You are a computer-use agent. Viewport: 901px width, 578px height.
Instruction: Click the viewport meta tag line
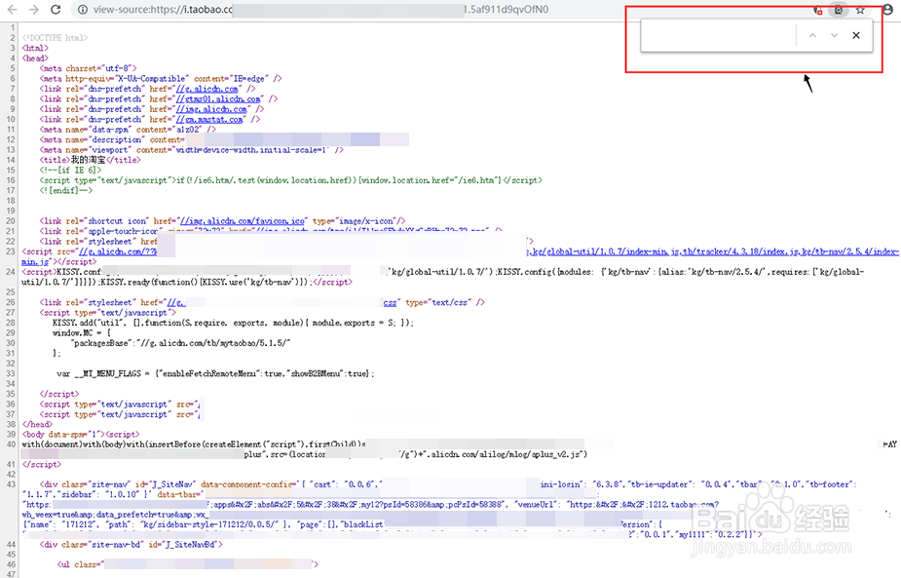click(x=191, y=150)
